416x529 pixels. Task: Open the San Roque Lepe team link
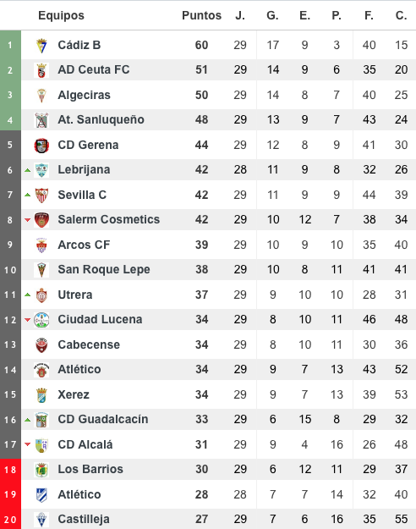[104, 269]
